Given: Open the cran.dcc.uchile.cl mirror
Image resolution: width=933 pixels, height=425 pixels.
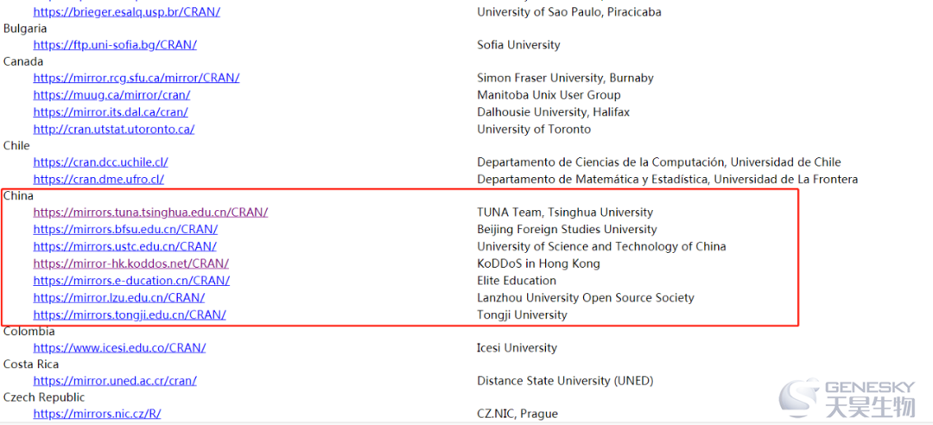Looking at the screenshot, I should coord(100,162).
